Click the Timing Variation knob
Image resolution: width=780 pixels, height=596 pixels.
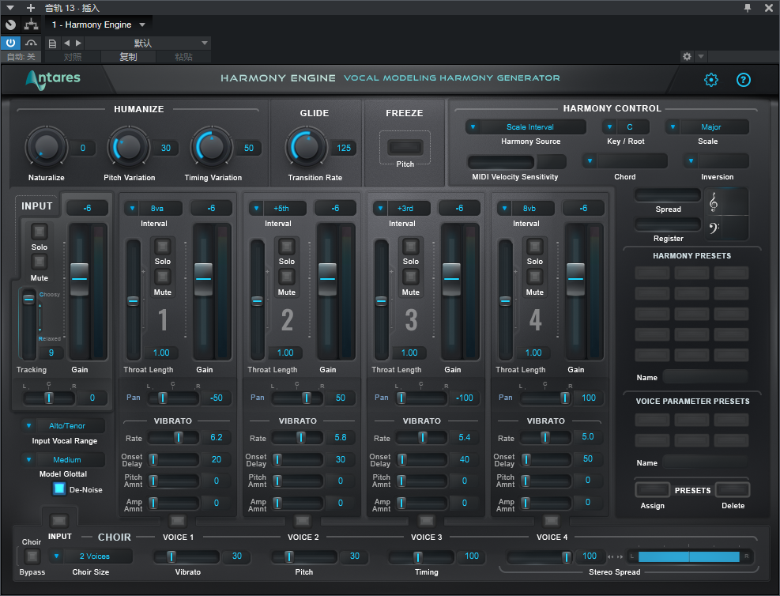212,147
